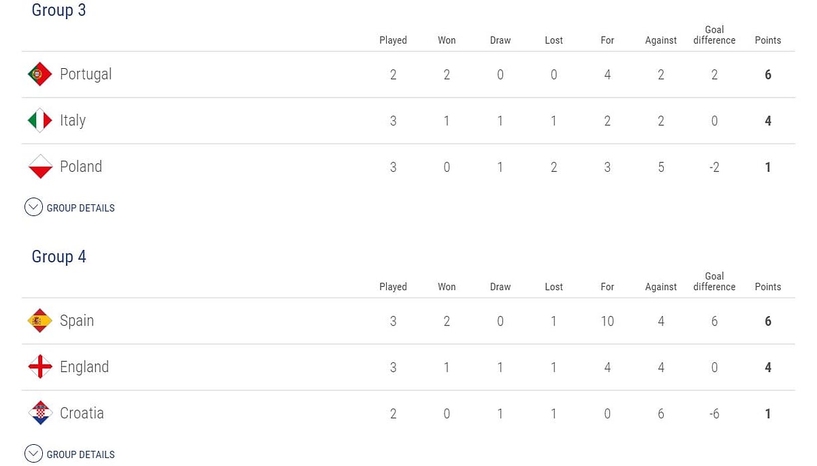Click the Group 3 heading
This screenshot has height=466, width=817.
point(59,10)
